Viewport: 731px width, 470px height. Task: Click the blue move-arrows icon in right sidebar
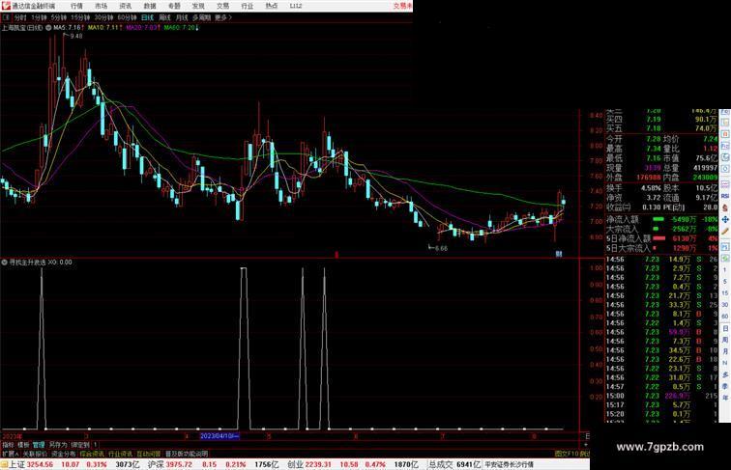(725, 220)
